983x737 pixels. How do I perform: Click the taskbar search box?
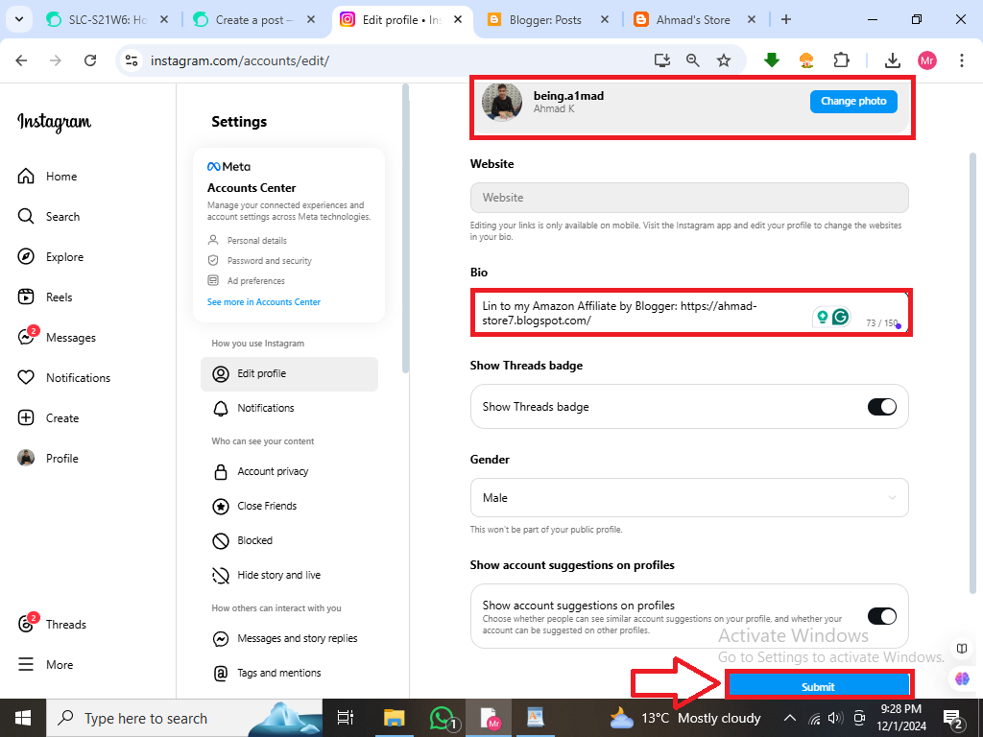click(x=184, y=718)
